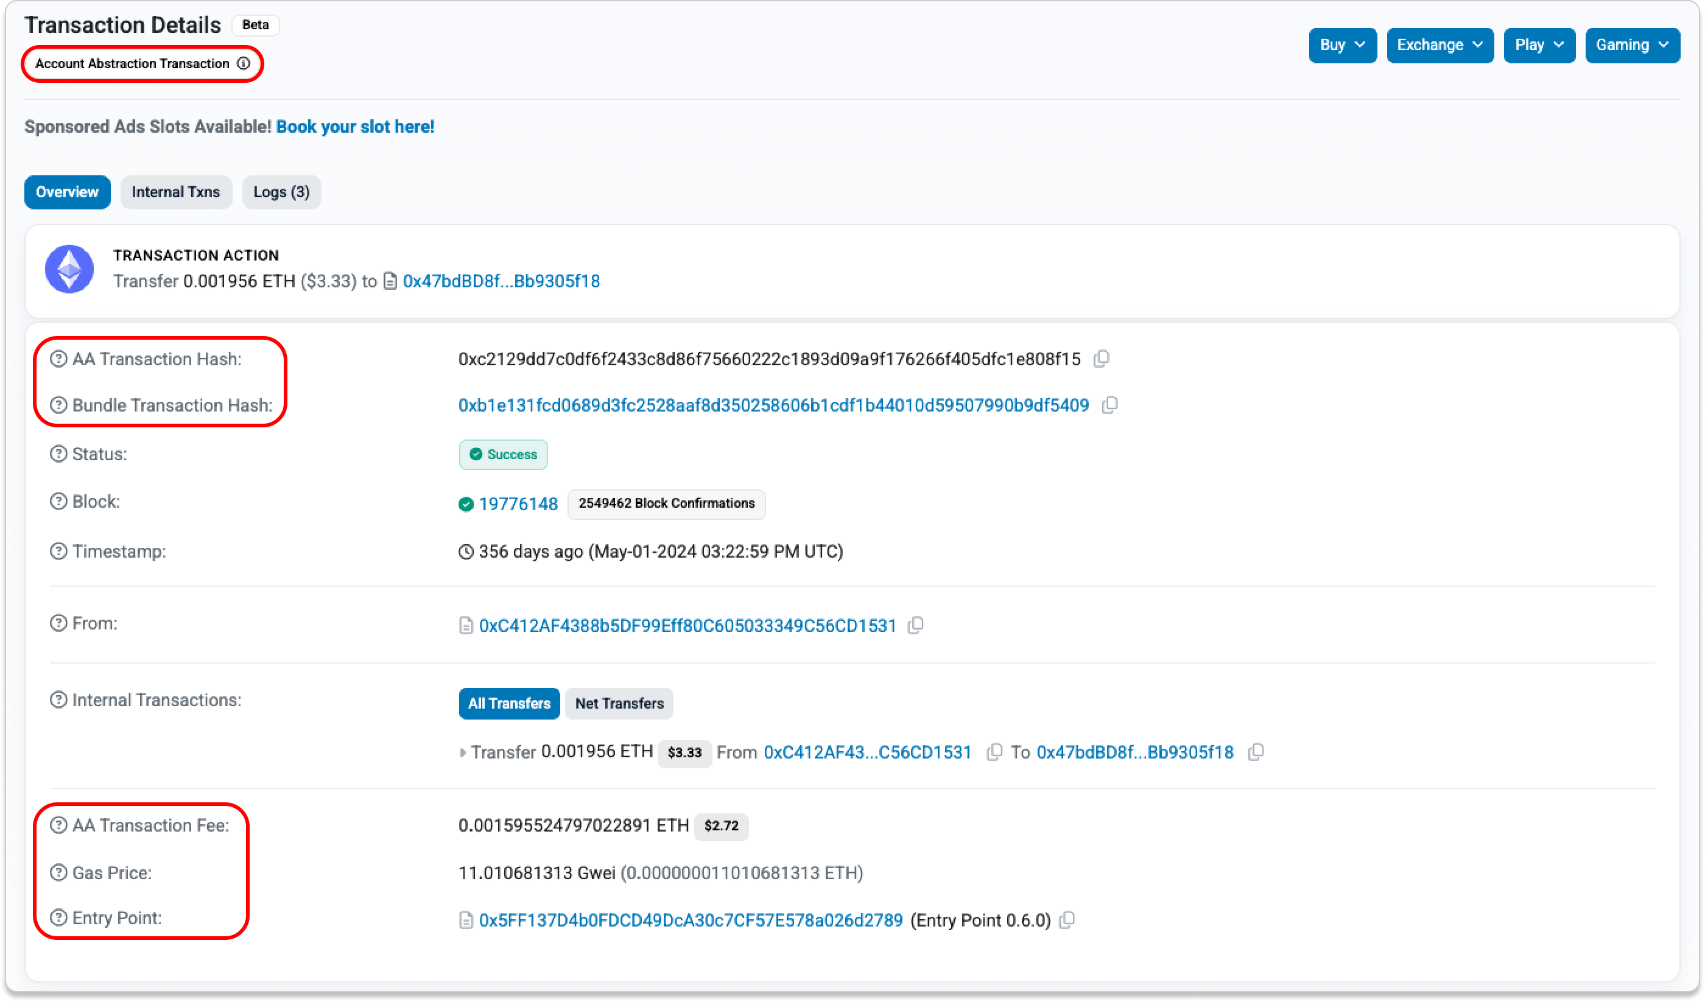Select the All Transfers toggle
The height and width of the screenshot is (1002, 1705).
(509, 704)
